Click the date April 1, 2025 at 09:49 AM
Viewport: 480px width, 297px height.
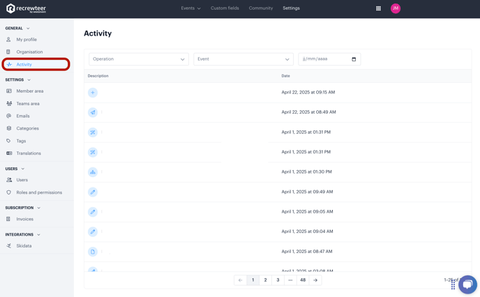pyautogui.click(x=307, y=192)
